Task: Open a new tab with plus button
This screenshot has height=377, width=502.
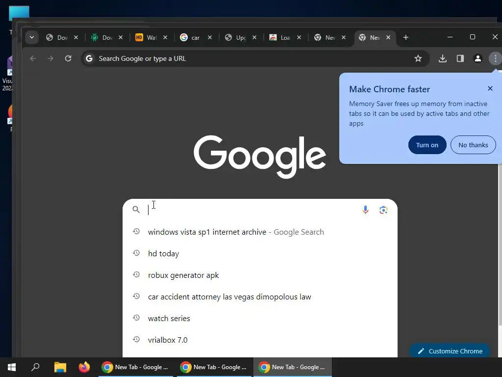Action: tap(405, 37)
